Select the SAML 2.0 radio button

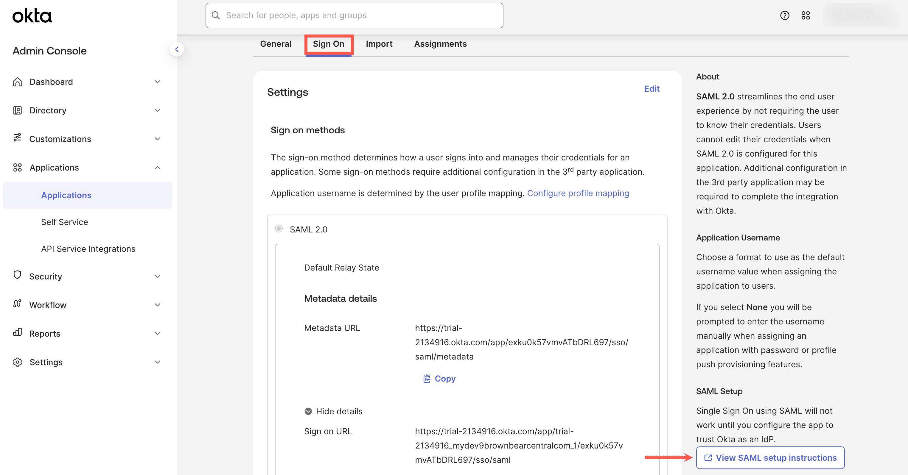279,229
